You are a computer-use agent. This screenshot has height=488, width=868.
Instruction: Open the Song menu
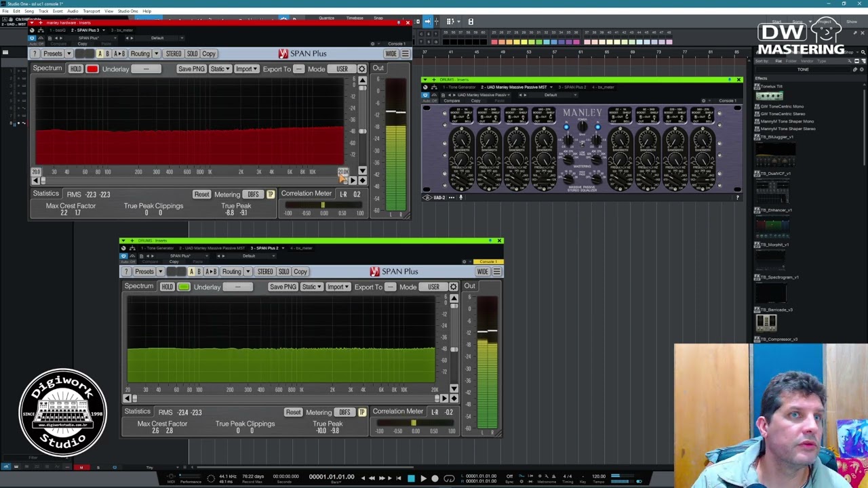point(28,12)
